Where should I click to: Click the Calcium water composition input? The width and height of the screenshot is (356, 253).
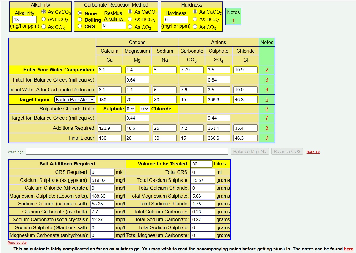pos(109,70)
